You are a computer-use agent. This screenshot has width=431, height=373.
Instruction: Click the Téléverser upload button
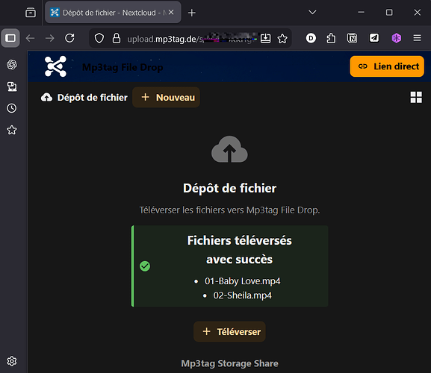(x=229, y=332)
